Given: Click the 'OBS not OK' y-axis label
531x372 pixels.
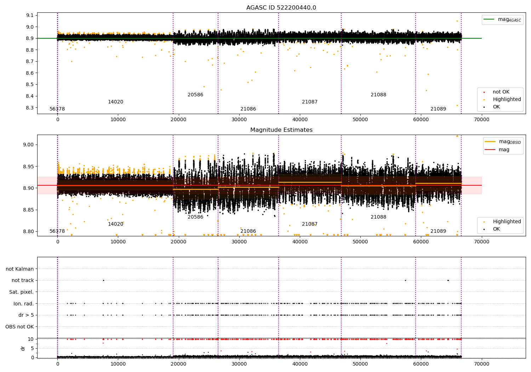Looking at the screenshot, I should pyautogui.click(x=20, y=327).
